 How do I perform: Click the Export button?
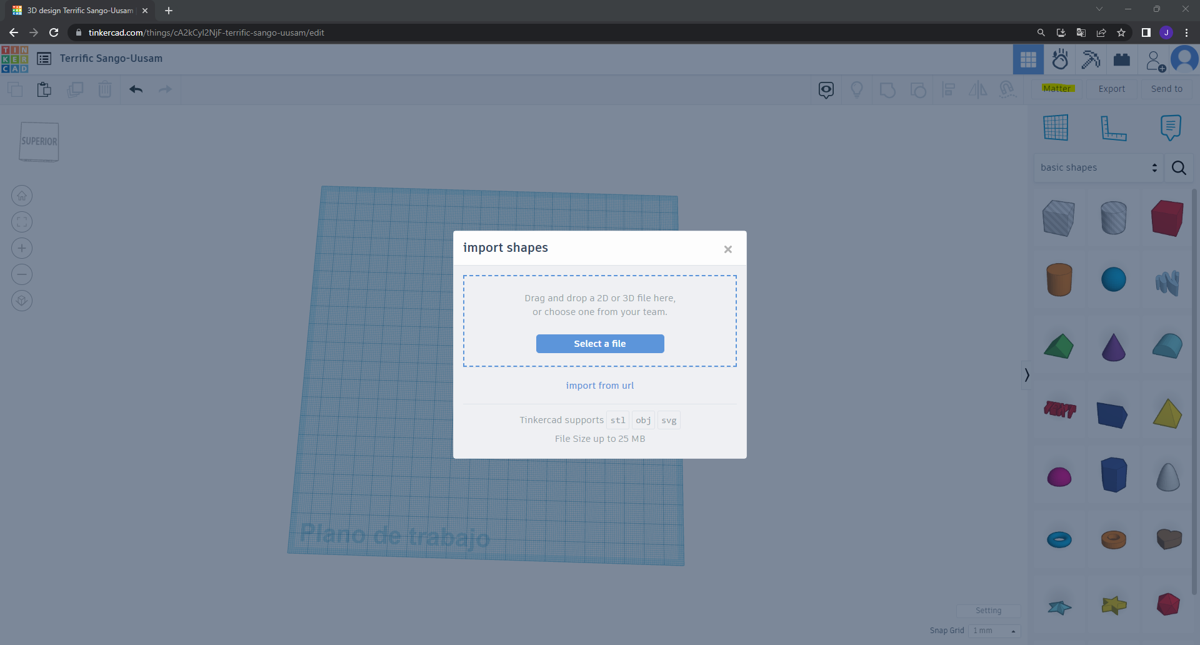pos(1112,89)
